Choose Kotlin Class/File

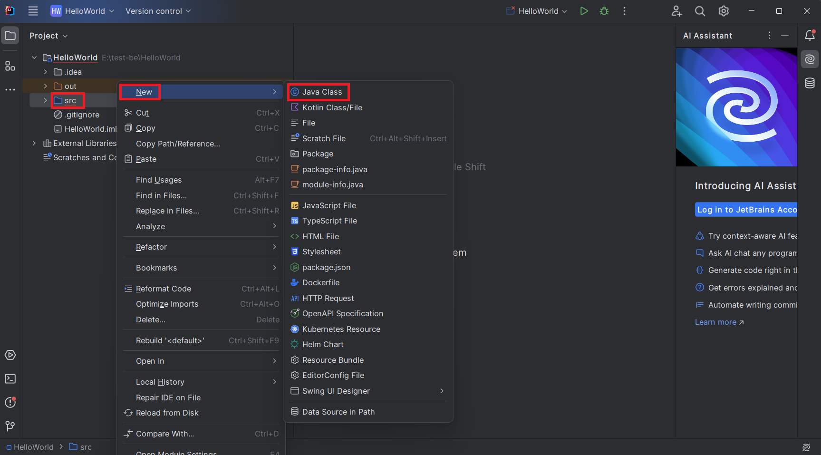point(368,107)
